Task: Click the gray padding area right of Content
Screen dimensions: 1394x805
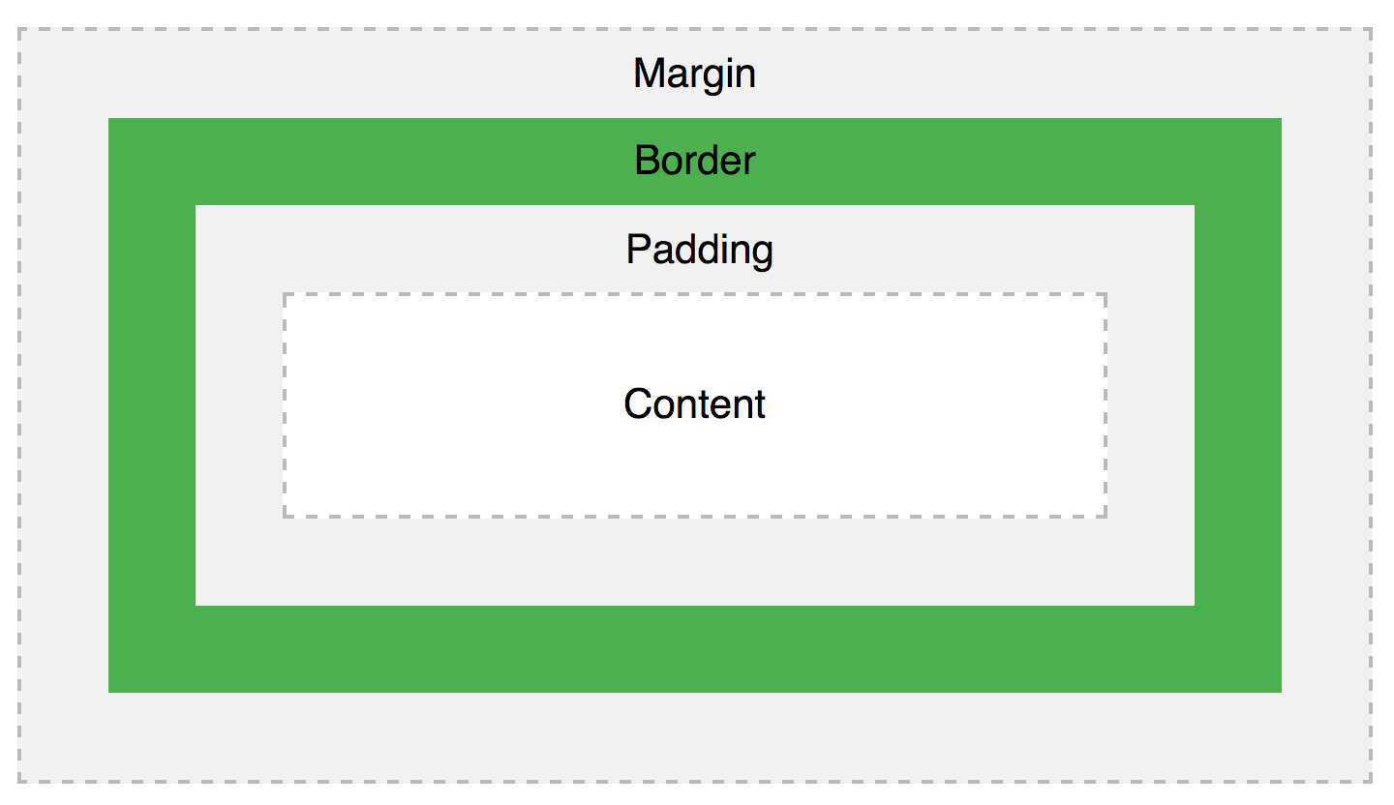Action: click(x=1151, y=405)
